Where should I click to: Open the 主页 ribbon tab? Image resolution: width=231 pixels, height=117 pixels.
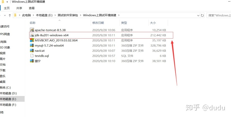7,8
